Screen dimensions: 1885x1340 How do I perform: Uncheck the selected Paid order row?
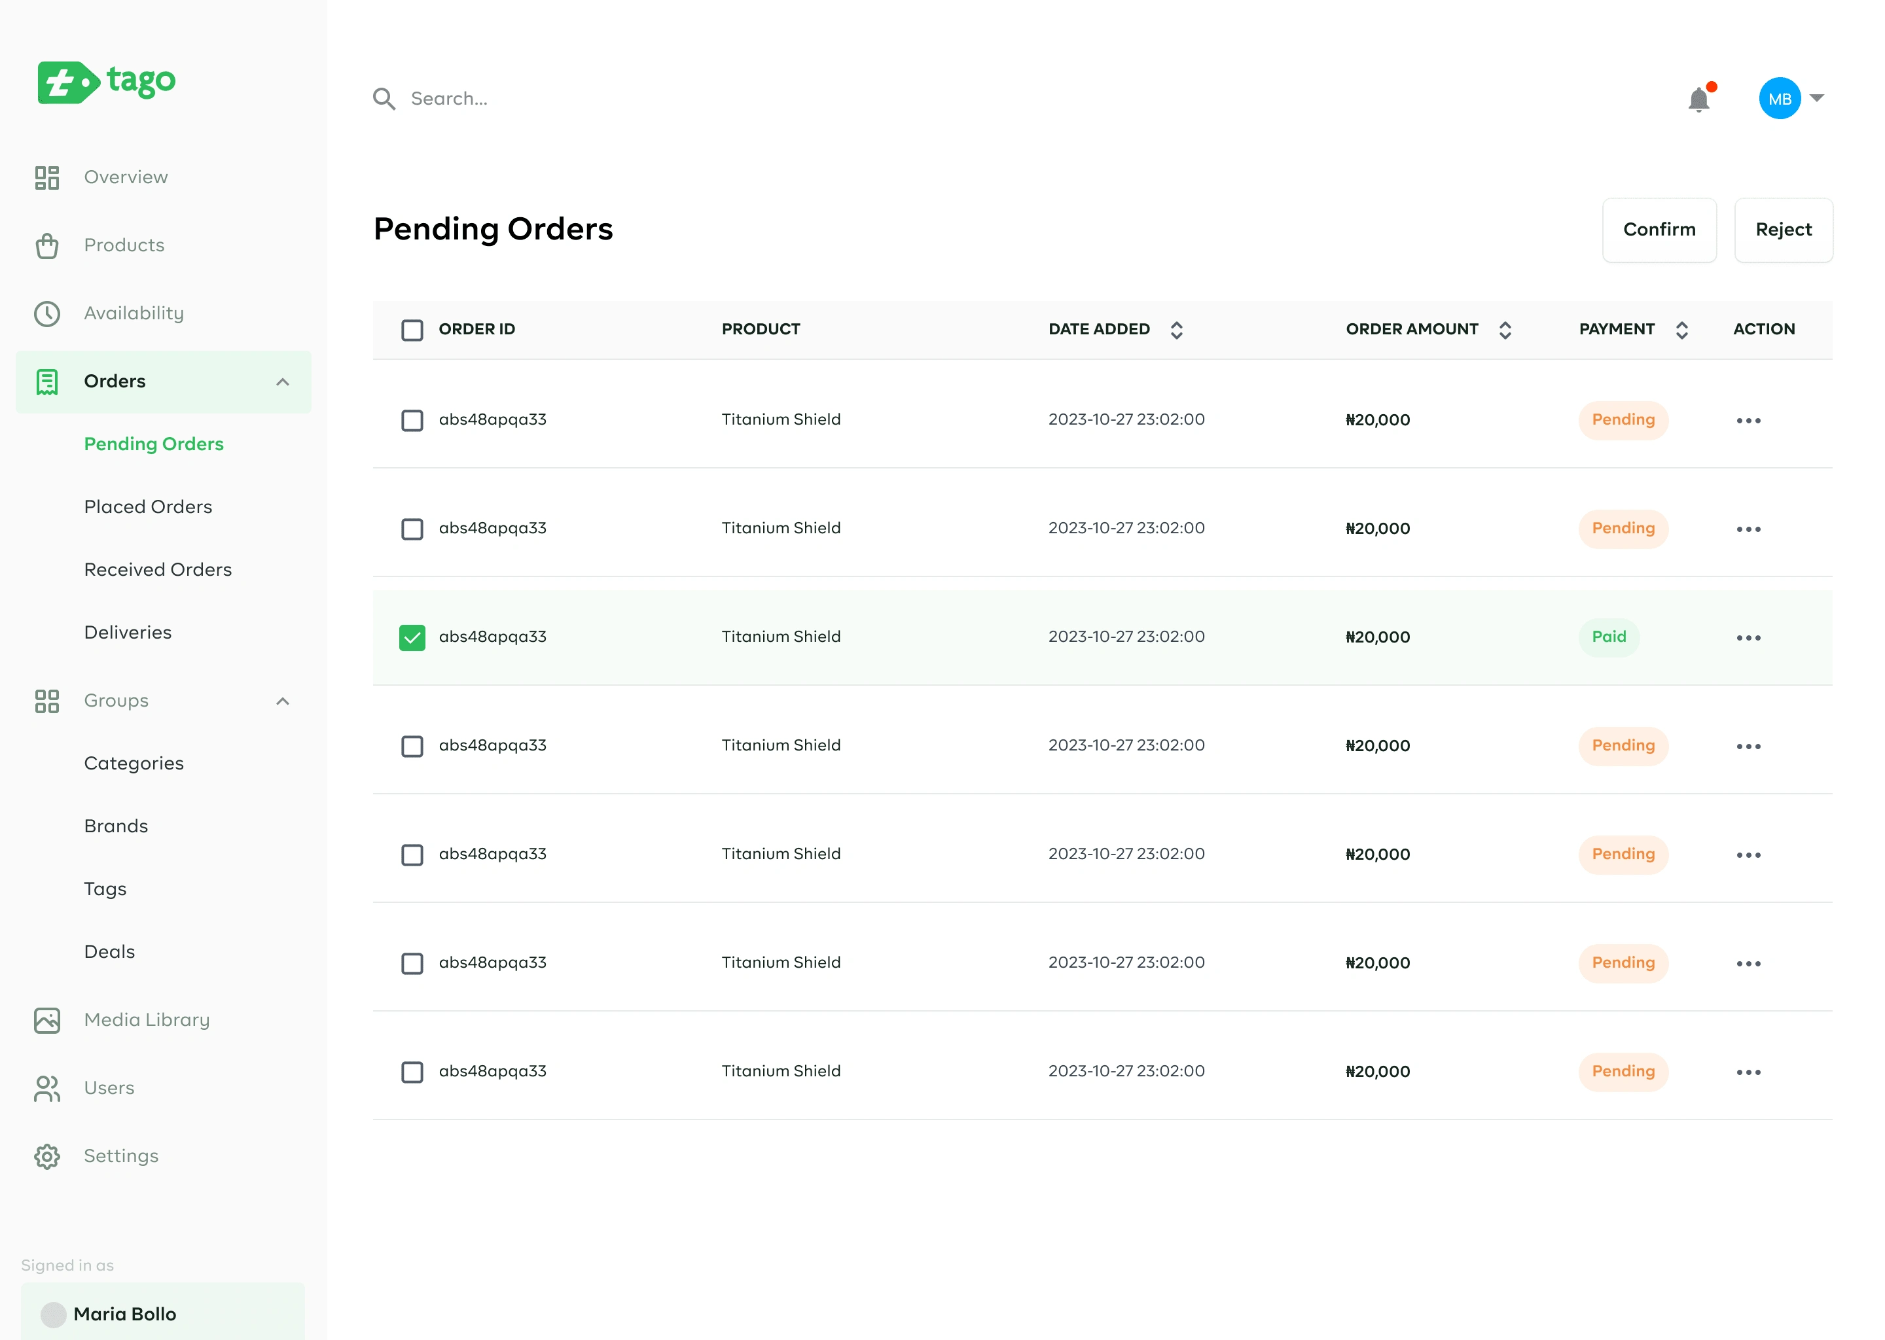[x=412, y=638]
